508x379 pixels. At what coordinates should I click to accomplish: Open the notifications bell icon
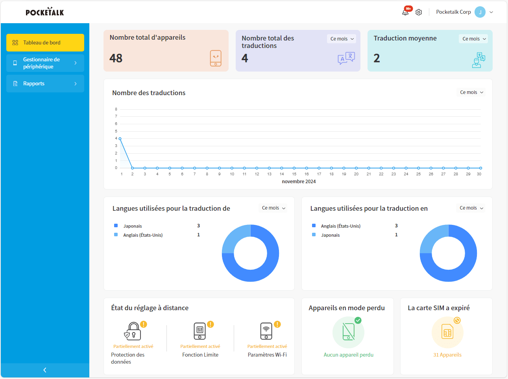pos(405,12)
